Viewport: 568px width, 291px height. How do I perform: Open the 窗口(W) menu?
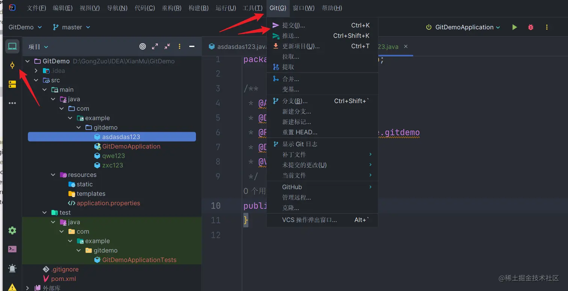(304, 8)
